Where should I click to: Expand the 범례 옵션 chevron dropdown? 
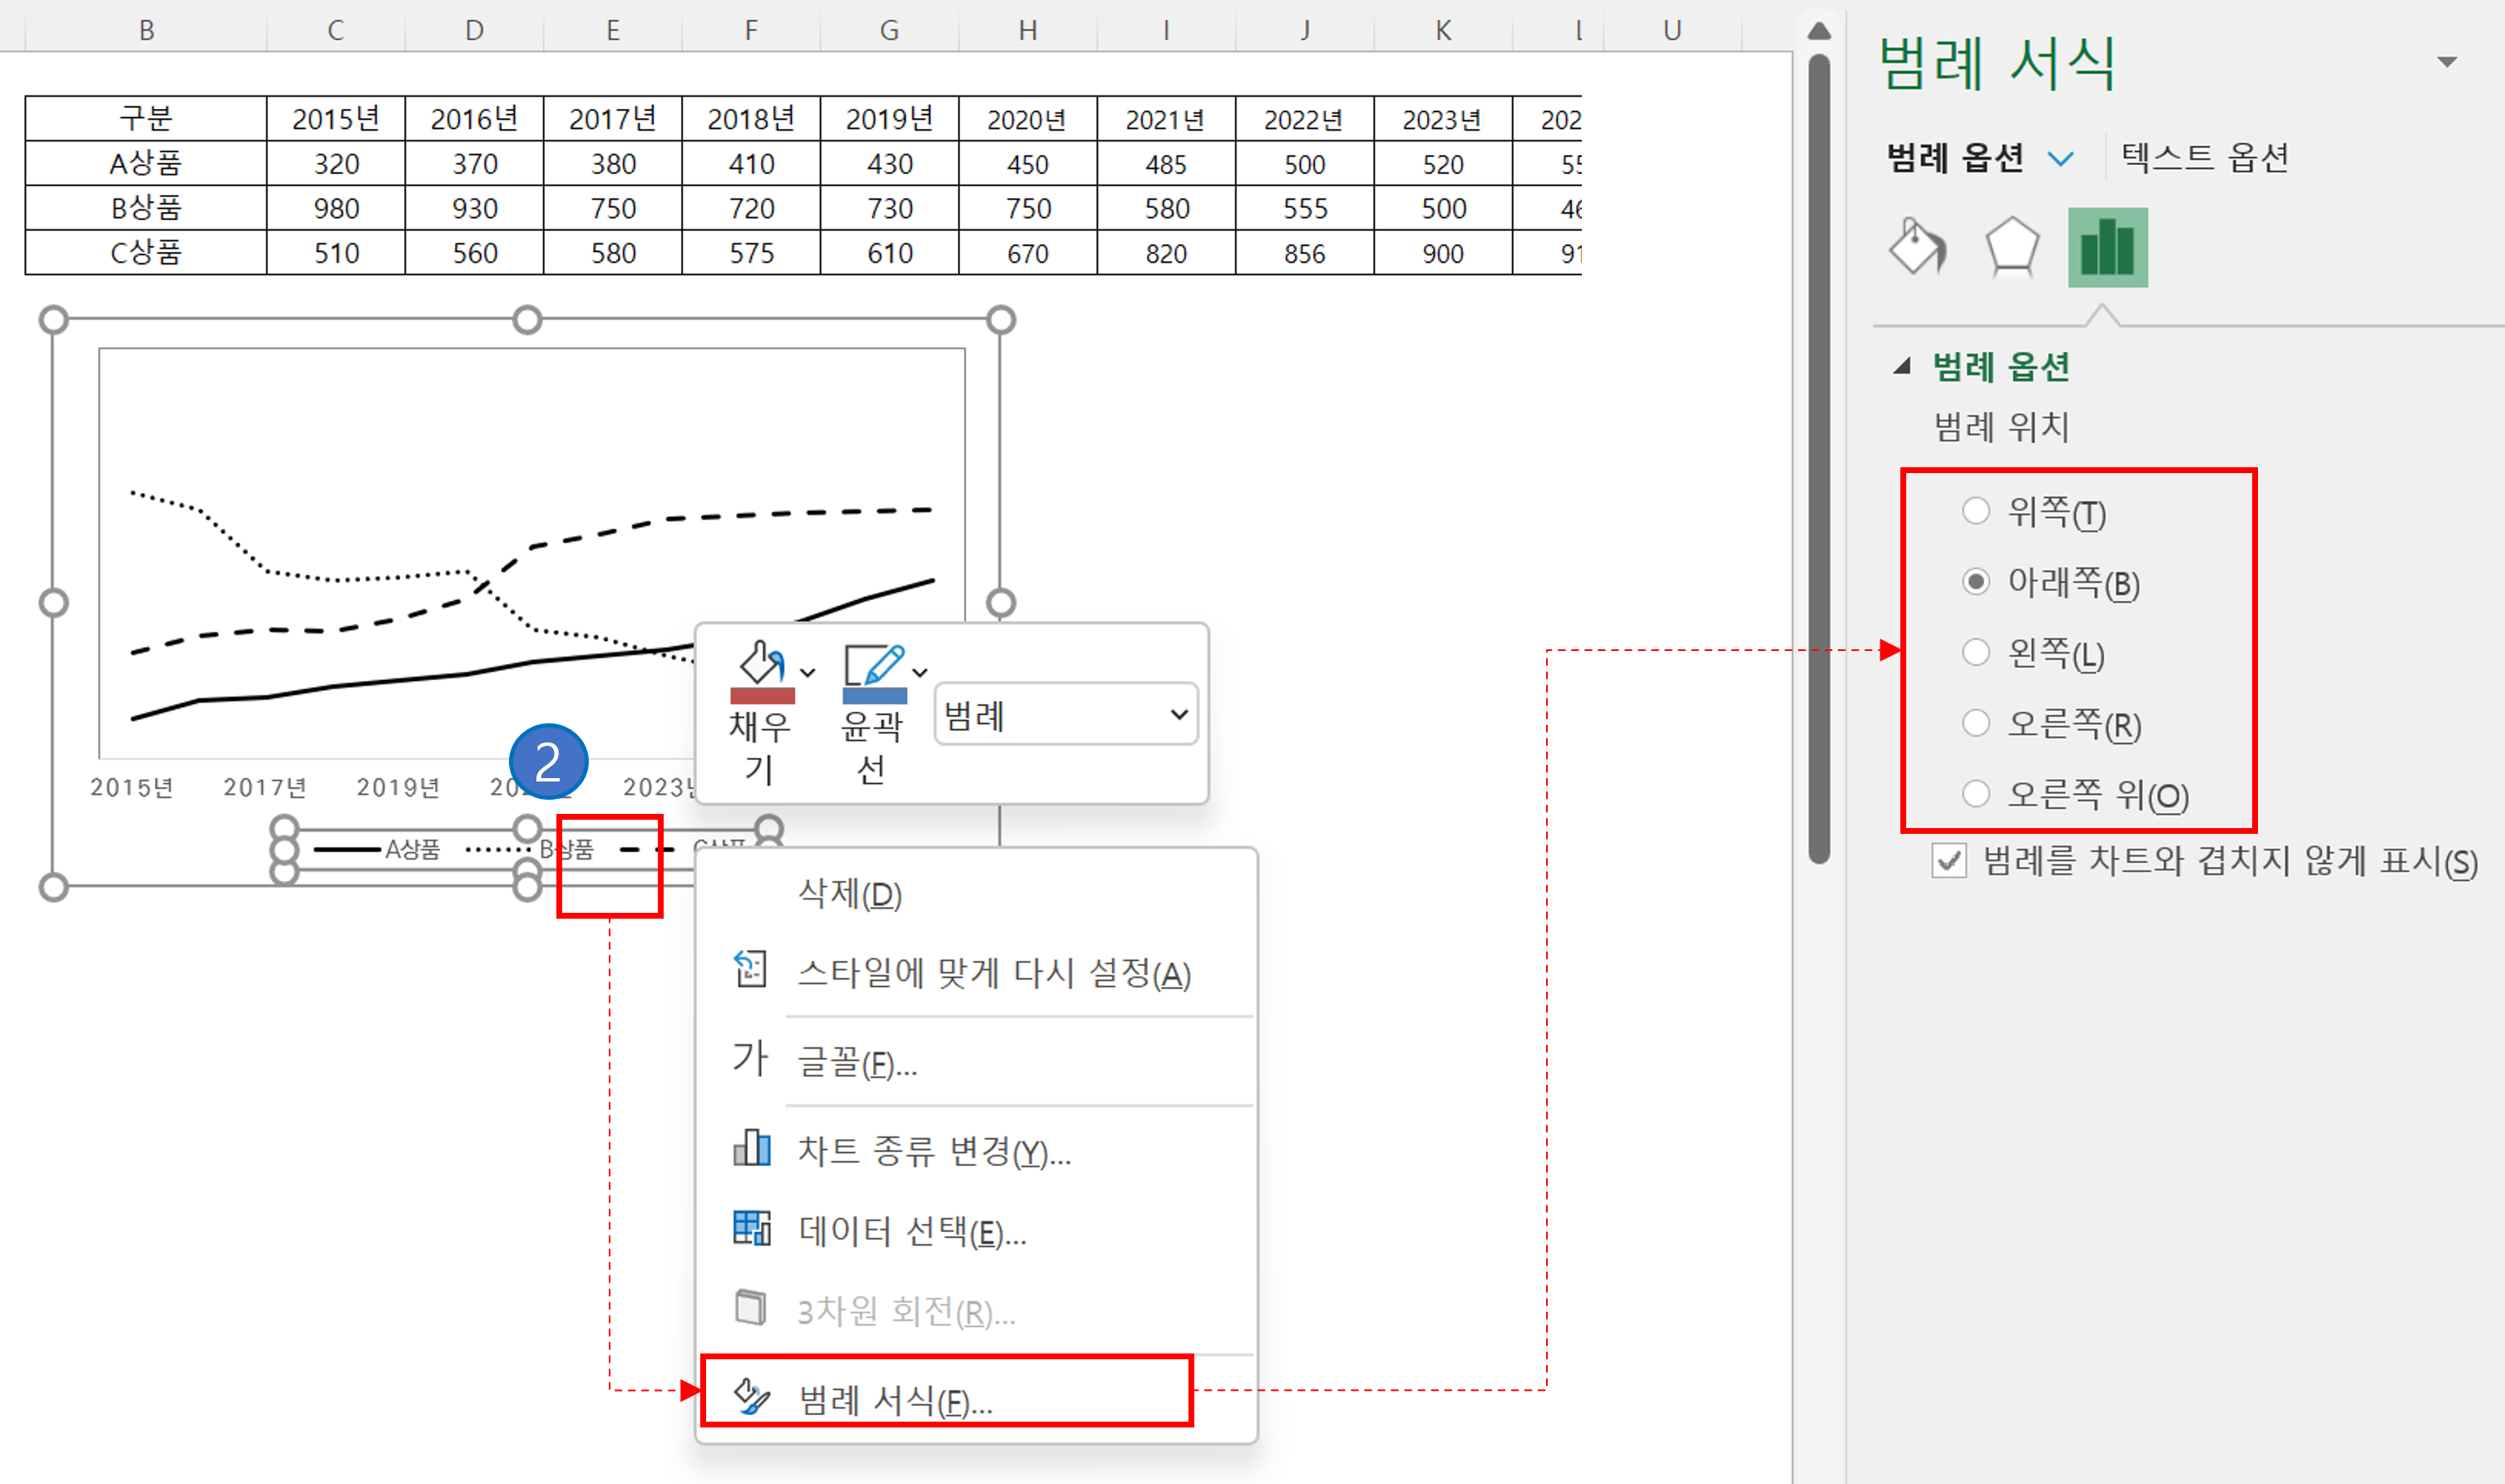pos(2061,159)
